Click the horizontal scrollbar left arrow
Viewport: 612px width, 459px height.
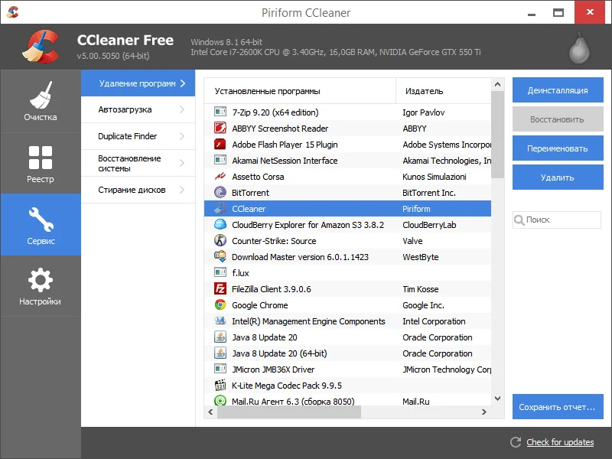tap(211, 412)
